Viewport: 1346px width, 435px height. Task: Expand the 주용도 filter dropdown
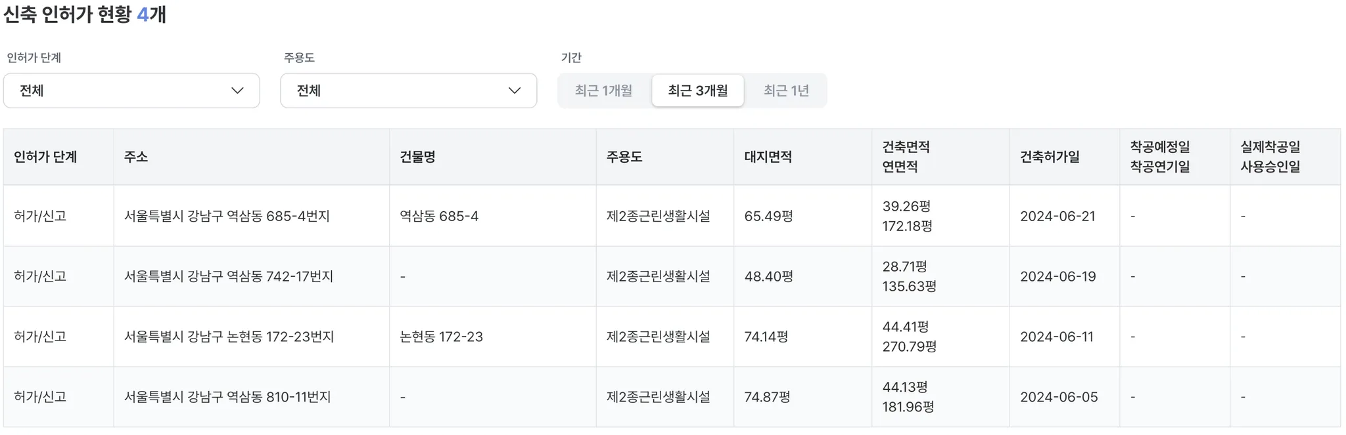(408, 91)
